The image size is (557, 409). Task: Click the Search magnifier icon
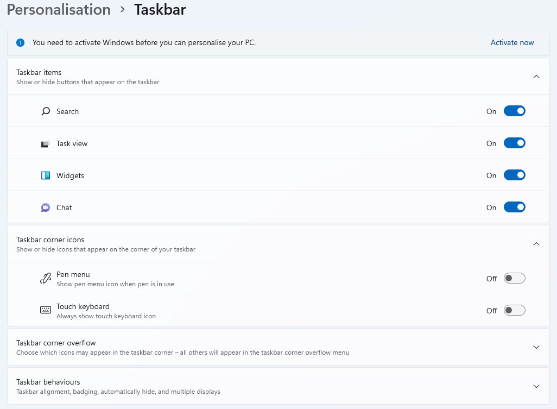[x=46, y=111]
